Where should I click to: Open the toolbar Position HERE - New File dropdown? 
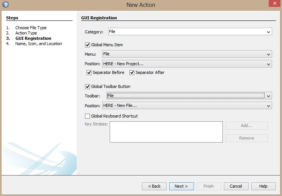click(x=268, y=106)
